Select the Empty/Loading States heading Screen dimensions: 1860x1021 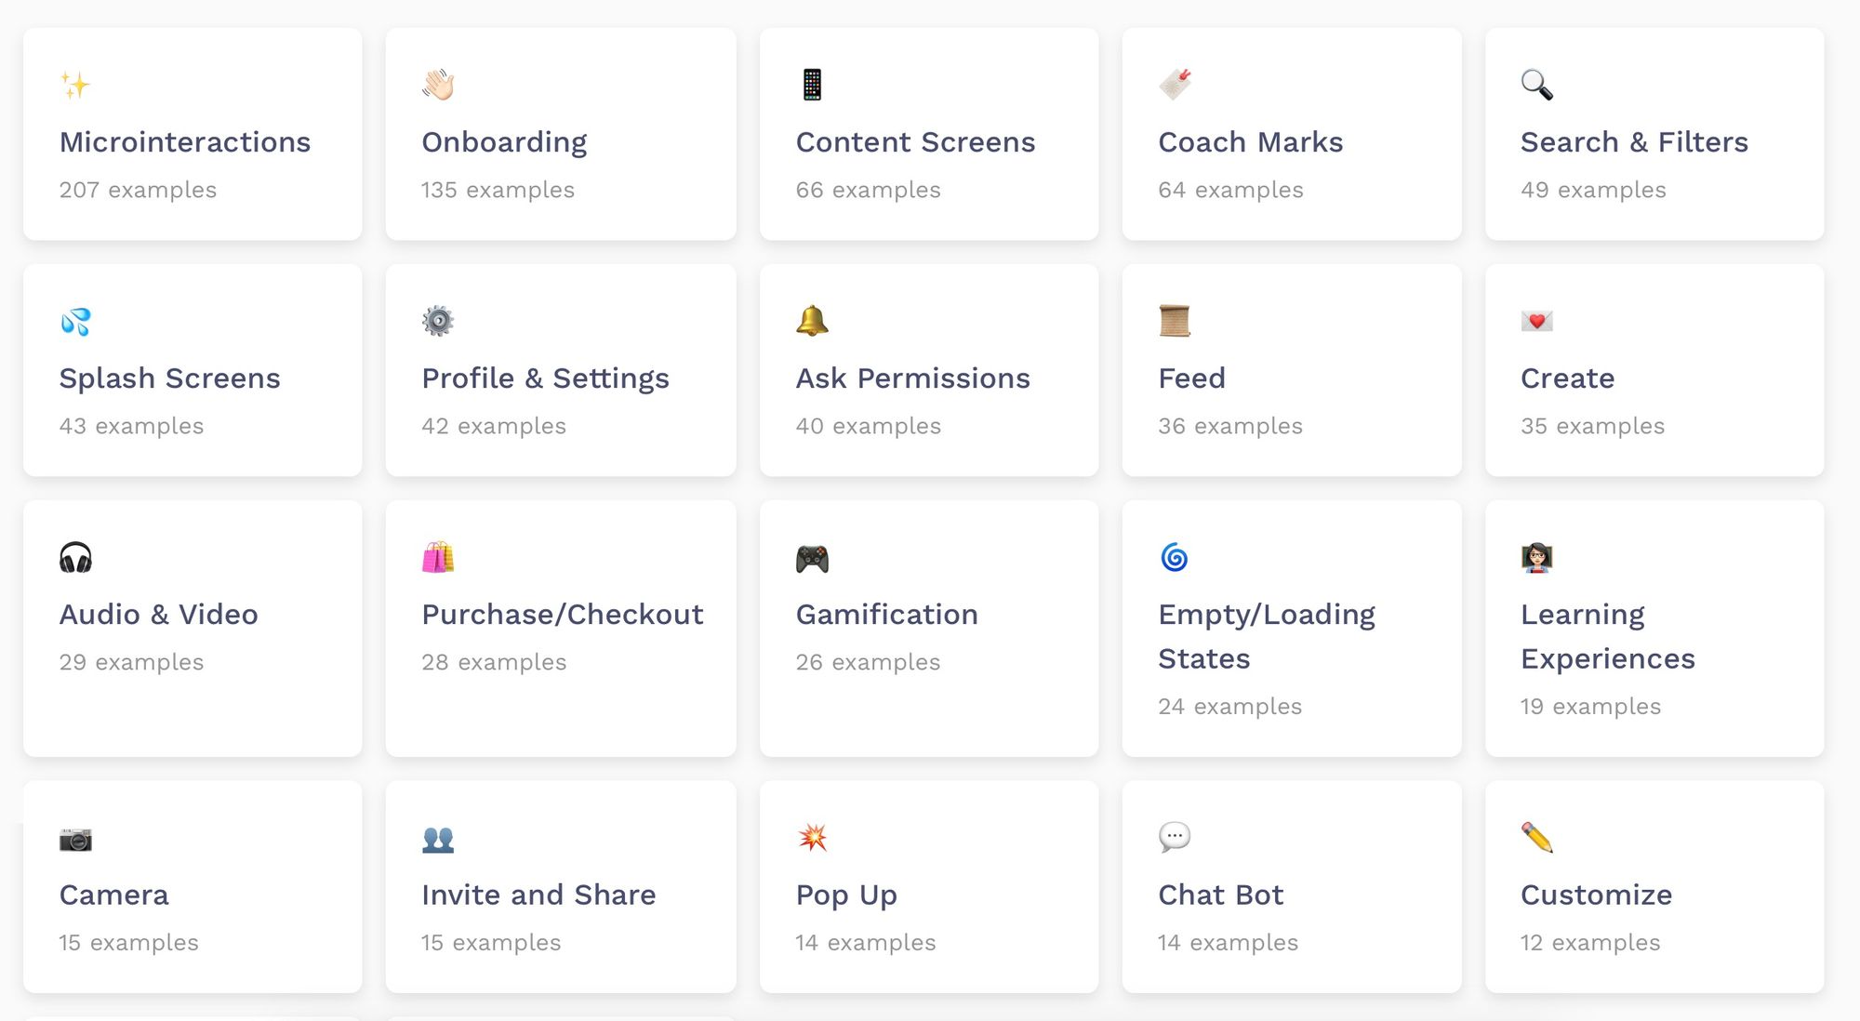click(x=1267, y=636)
